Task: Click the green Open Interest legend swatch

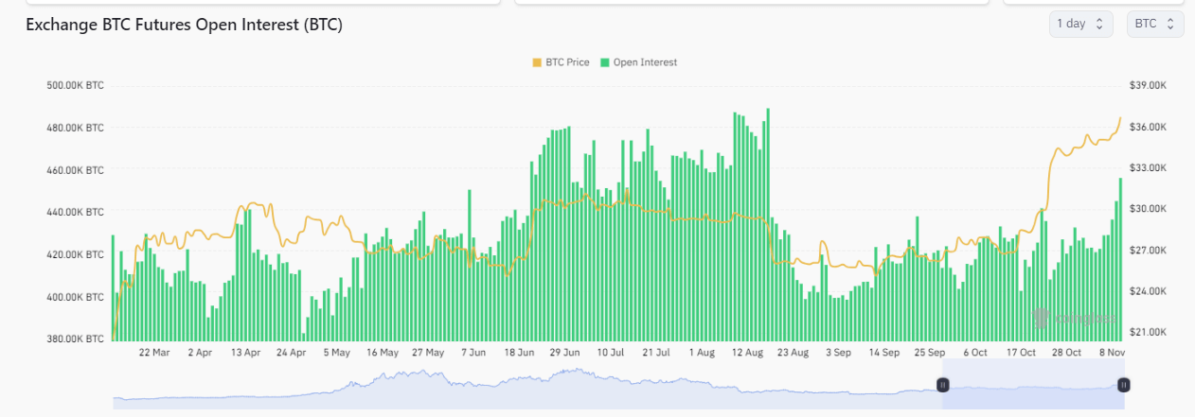Action: click(x=605, y=62)
